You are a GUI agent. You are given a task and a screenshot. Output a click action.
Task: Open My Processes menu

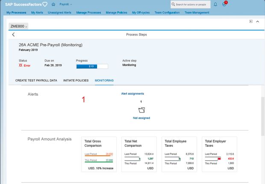click(x=16, y=12)
